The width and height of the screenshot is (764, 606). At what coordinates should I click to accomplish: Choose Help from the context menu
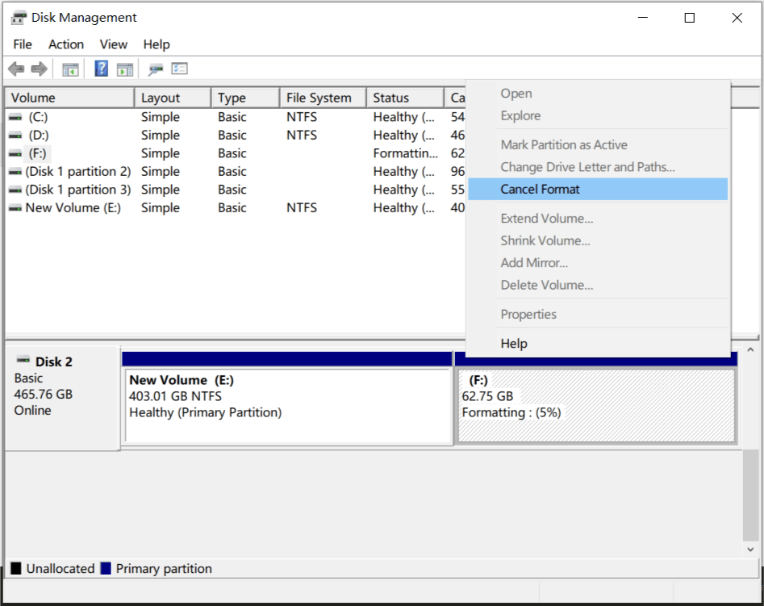click(513, 344)
